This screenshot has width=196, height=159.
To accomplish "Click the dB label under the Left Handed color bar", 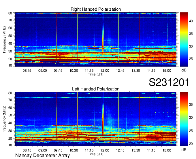I will click(x=184, y=149).
